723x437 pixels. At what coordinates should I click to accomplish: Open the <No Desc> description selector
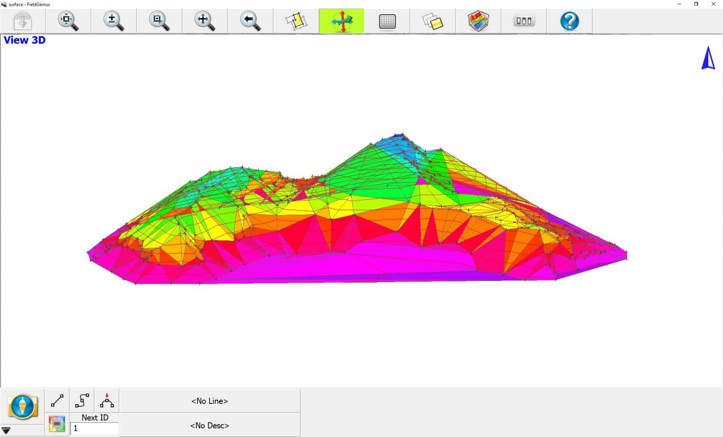(x=210, y=425)
